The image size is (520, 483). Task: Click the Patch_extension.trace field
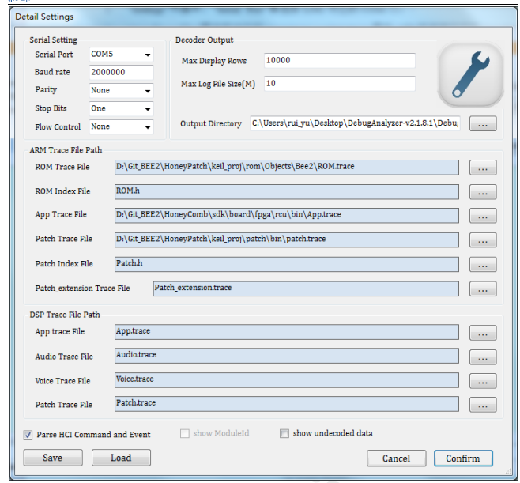coord(306,289)
